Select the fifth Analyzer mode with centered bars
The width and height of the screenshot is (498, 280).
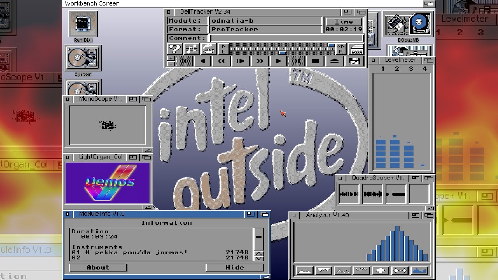pyautogui.click(x=380, y=270)
